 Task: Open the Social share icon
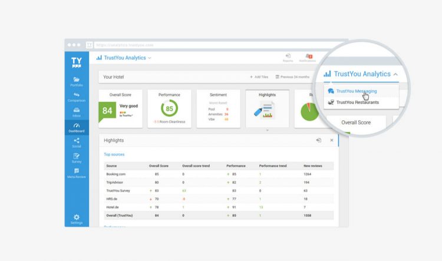[77, 141]
